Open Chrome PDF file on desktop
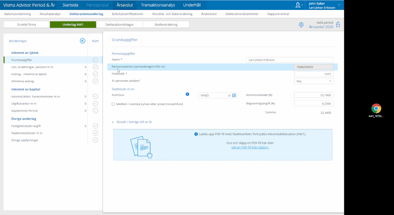 coord(376,108)
